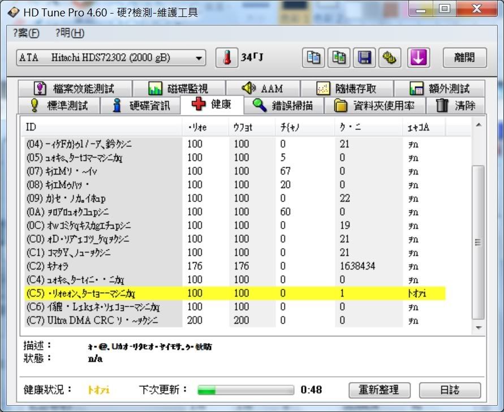Click the 離開 exit button
The width and height of the screenshot is (504, 412).
pyautogui.click(x=465, y=58)
